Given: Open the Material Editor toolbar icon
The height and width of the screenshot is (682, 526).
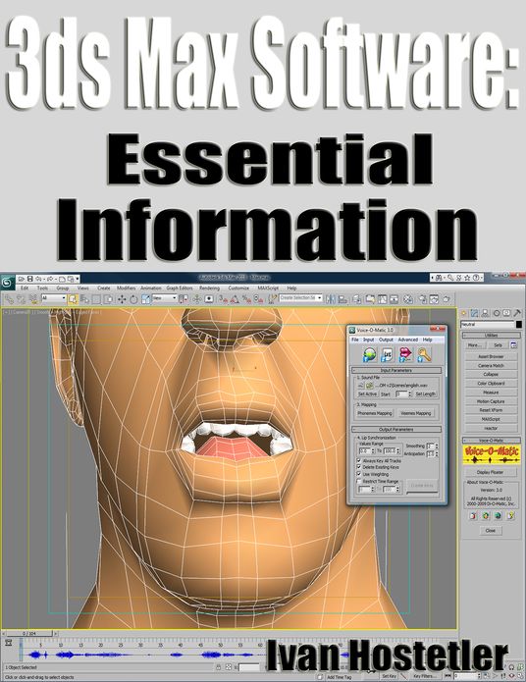Looking at the screenshot, I should click(408, 299).
